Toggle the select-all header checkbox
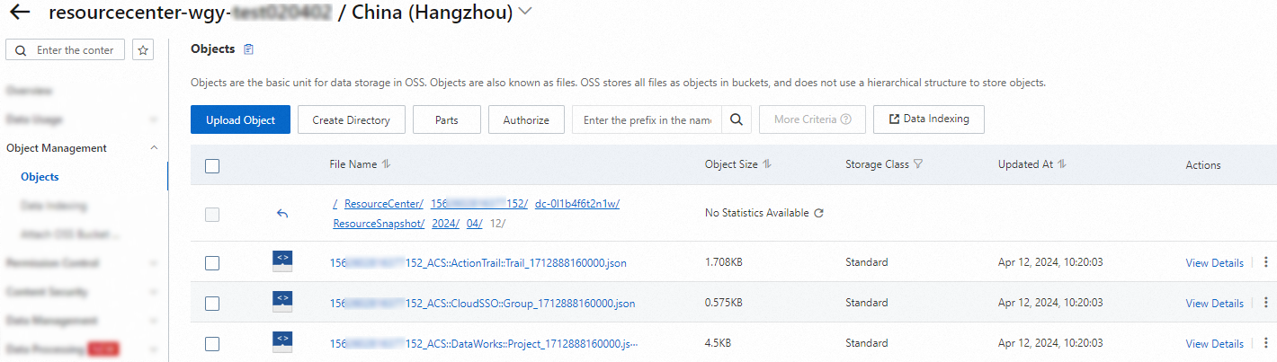The image size is (1277, 362). (212, 165)
